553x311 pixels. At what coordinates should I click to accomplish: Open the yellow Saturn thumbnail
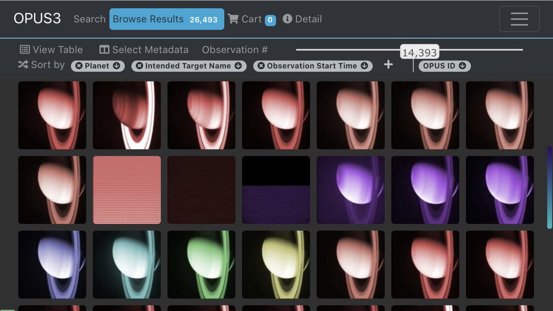pyautogui.click(x=276, y=264)
